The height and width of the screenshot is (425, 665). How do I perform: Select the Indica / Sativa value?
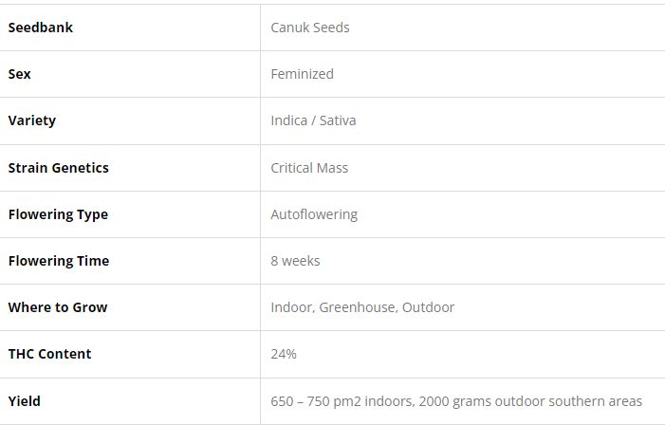313,120
